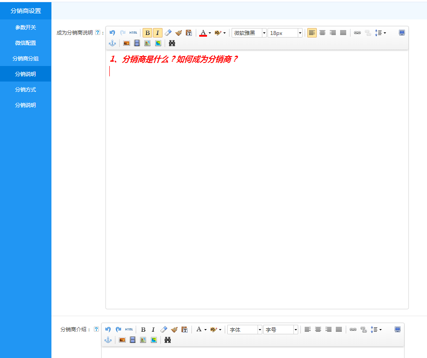Screen dimensions: 427x358
Task: Toggle fullscreen for the top editor
Action: click(x=402, y=33)
